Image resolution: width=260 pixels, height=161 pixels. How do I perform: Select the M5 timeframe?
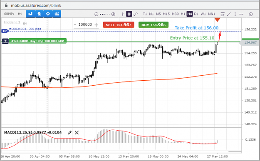(x=158, y=14)
